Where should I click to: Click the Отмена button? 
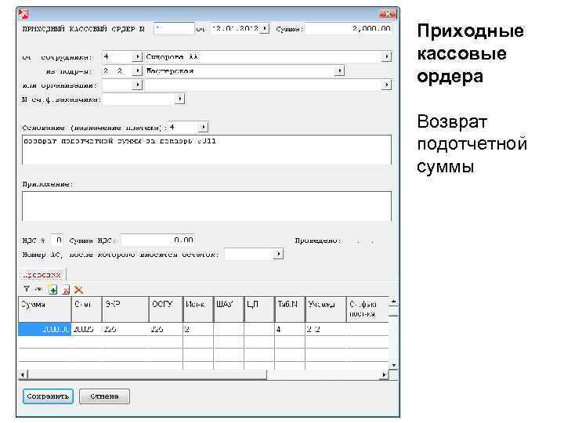coord(104,396)
